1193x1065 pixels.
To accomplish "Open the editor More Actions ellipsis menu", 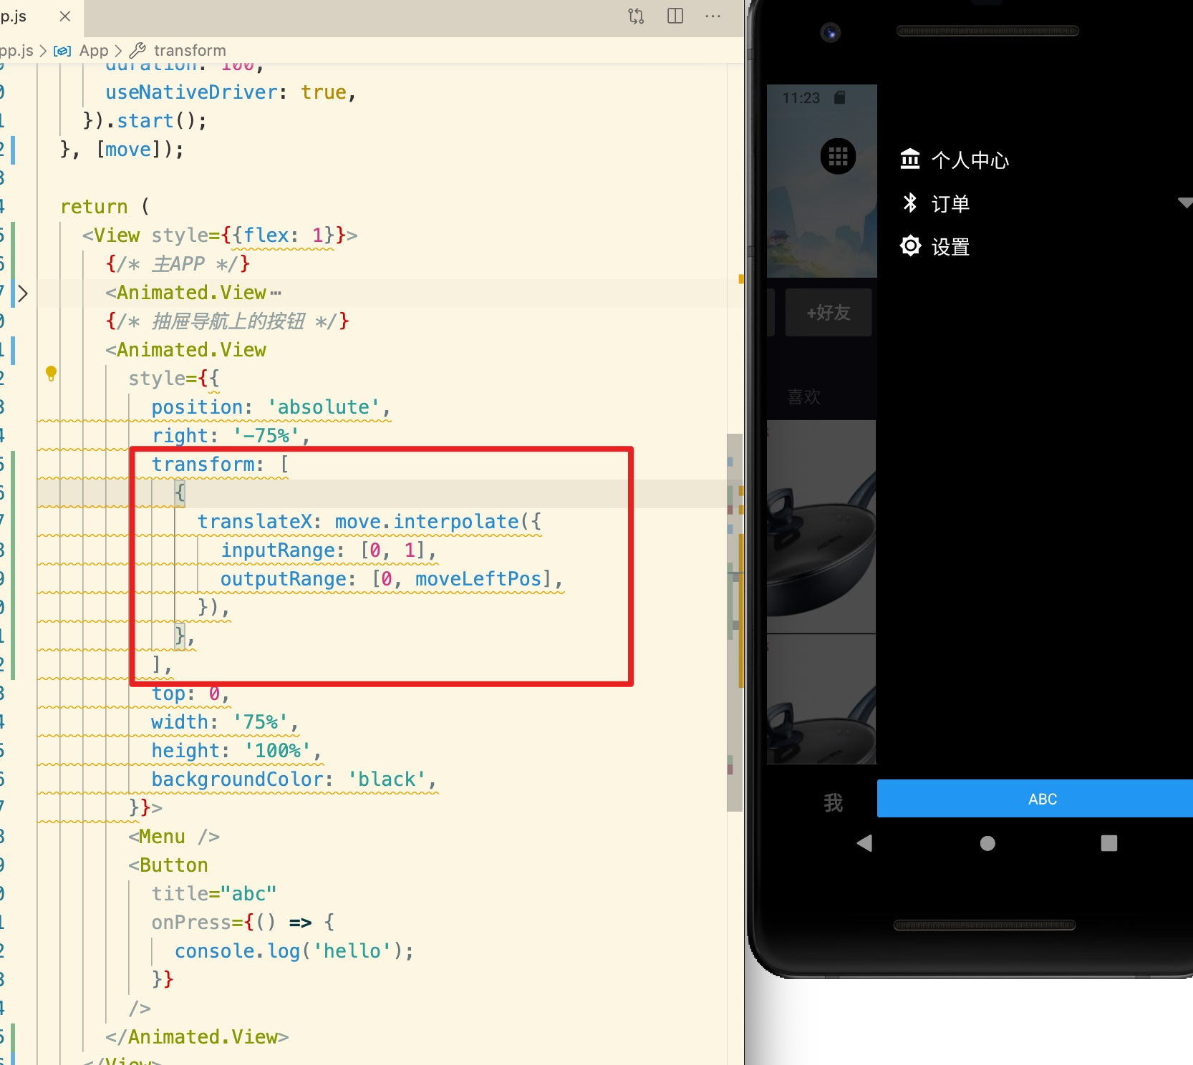I will pos(713,16).
